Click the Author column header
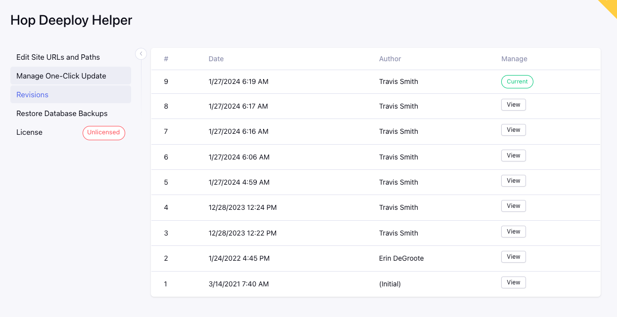This screenshot has width=617, height=317. 390,59
